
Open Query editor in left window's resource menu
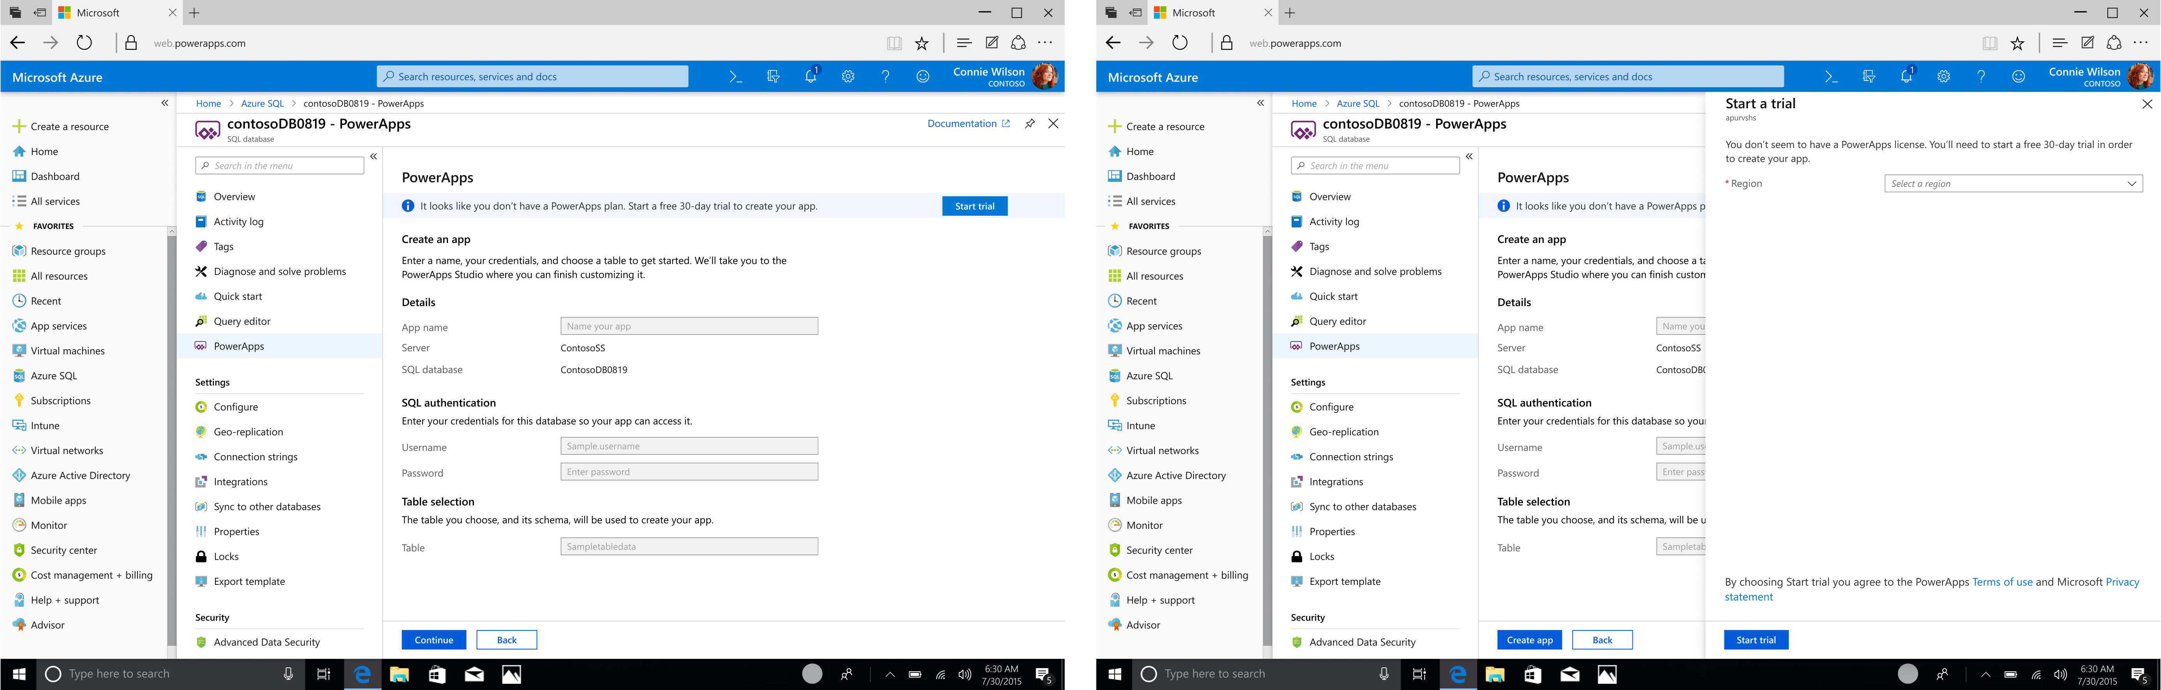coord(241,321)
